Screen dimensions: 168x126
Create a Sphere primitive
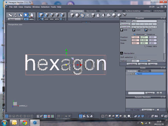[77, 15]
